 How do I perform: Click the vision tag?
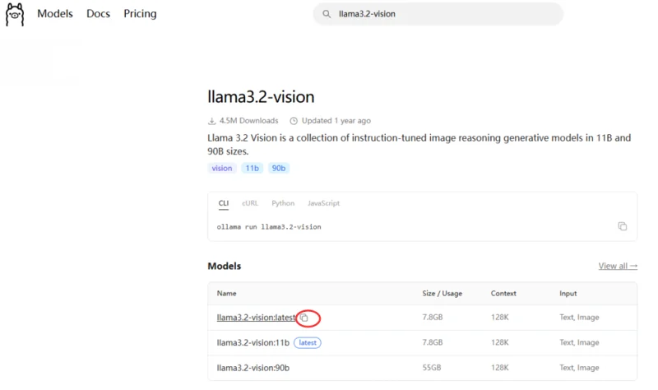click(x=222, y=168)
